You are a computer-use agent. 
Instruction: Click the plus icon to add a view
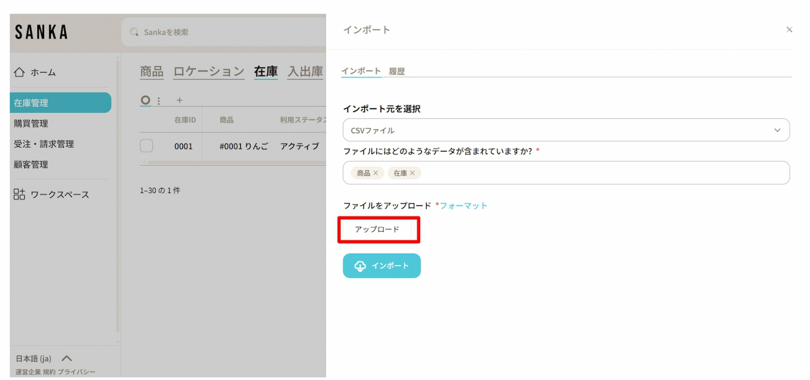pos(180,100)
